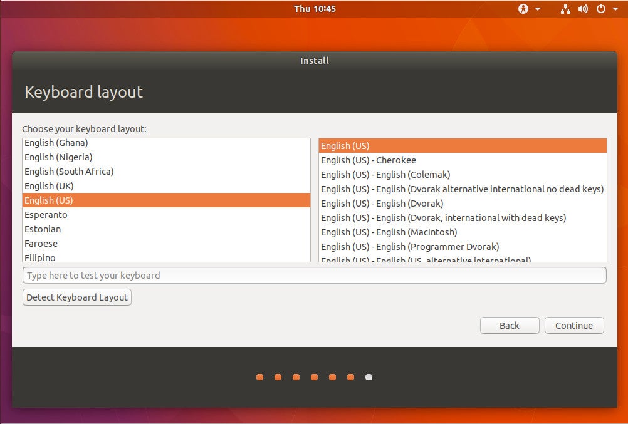The width and height of the screenshot is (628, 424).
Task: Select Filipino layout
Action: point(166,257)
